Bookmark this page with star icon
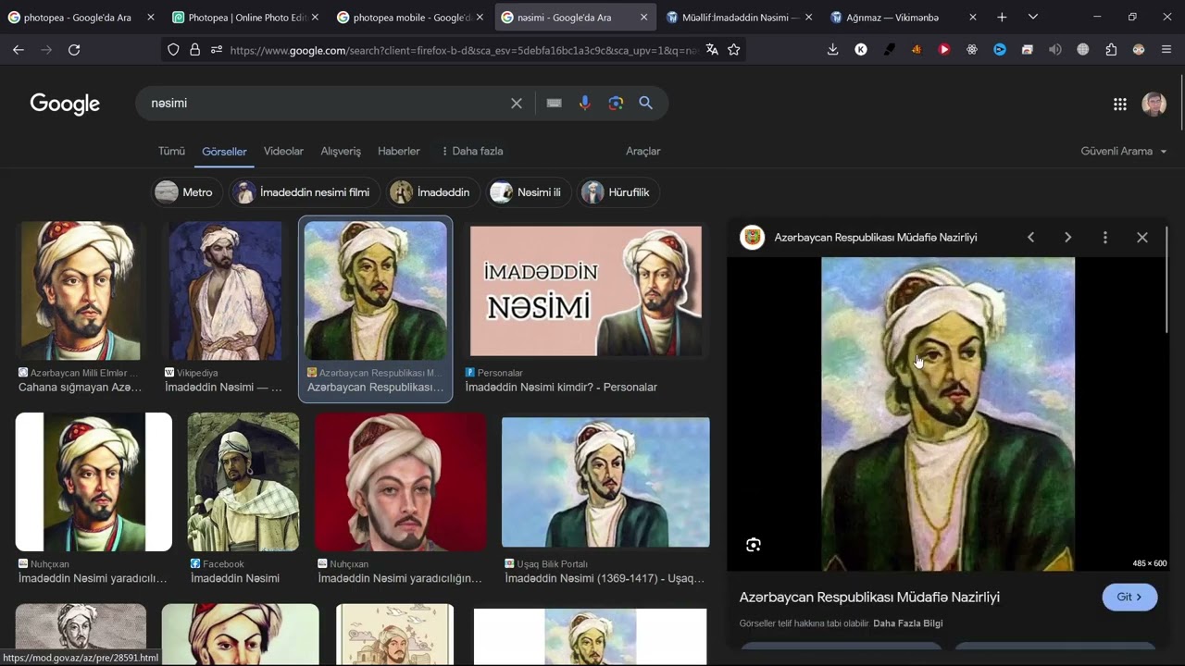1185x666 pixels. [734, 50]
